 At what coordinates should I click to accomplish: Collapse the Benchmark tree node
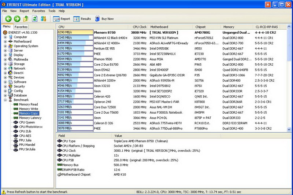[5, 100]
